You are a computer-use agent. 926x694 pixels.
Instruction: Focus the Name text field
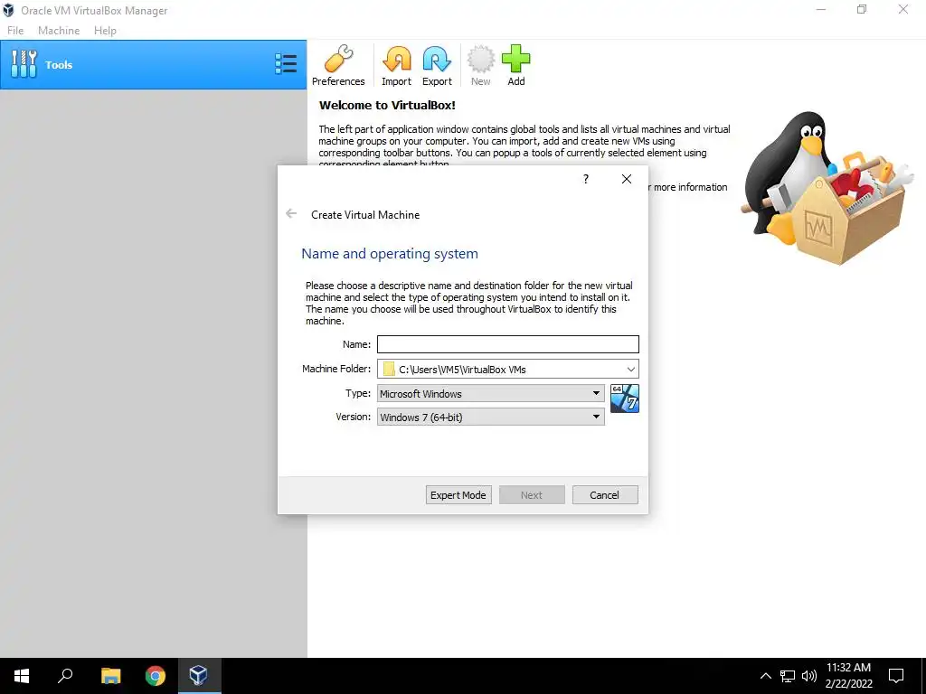tap(508, 344)
